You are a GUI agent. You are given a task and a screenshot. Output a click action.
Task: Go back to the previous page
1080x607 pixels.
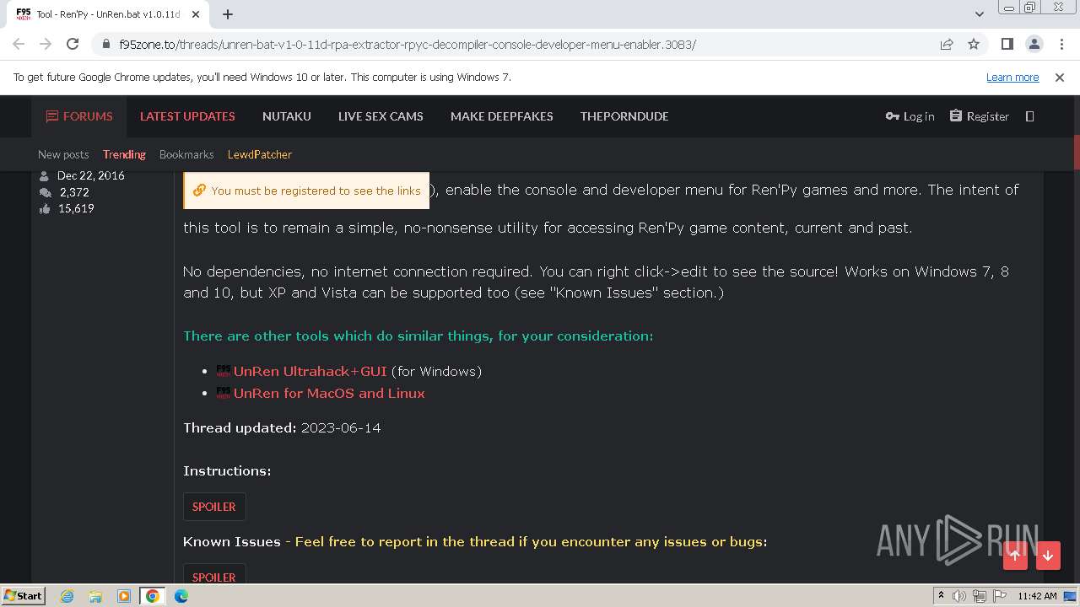[x=19, y=44]
